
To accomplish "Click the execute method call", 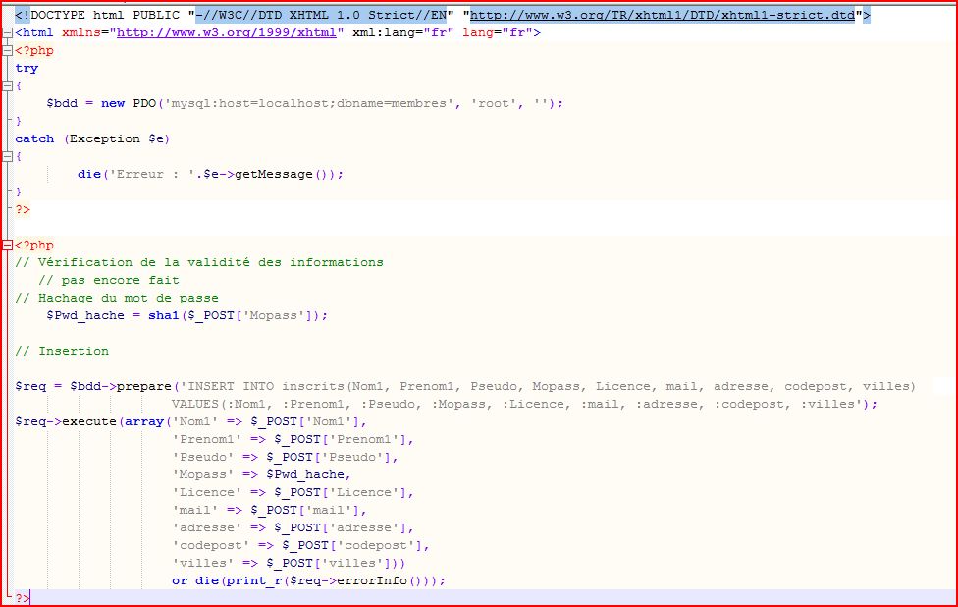I will pos(91,421).
